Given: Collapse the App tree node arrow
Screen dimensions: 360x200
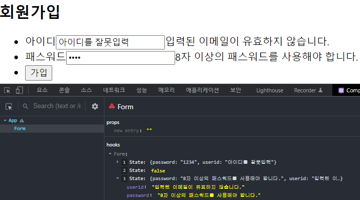Looking at the screenshot, I should point(5,120).
